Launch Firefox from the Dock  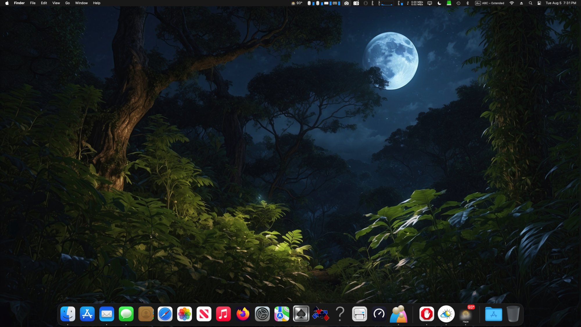[x=243, y=314]
